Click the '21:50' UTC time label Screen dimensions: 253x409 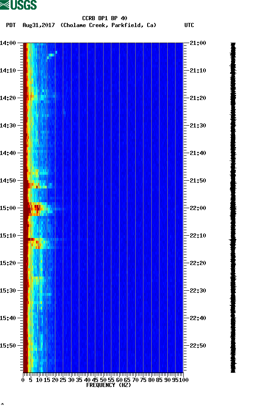[x=198, y=181]
